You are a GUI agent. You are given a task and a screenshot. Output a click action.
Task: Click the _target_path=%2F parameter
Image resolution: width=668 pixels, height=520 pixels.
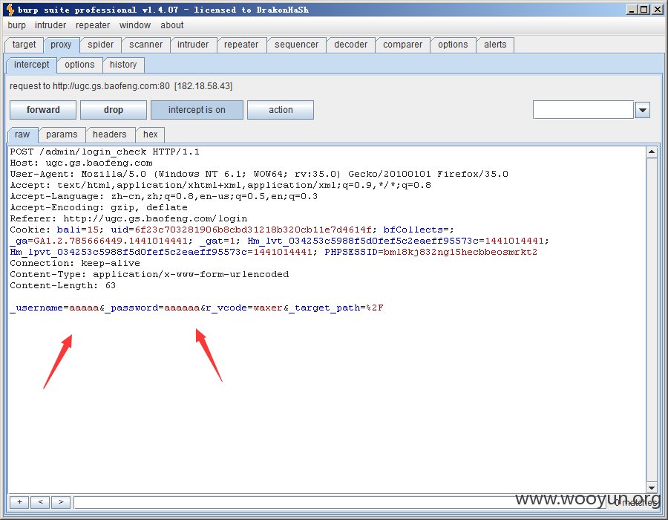click(336, 308)
